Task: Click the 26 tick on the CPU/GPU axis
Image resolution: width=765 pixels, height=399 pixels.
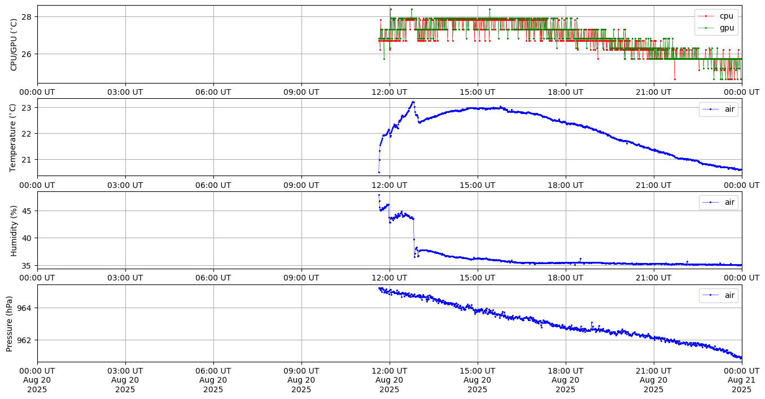Action: tap(28, 54)
